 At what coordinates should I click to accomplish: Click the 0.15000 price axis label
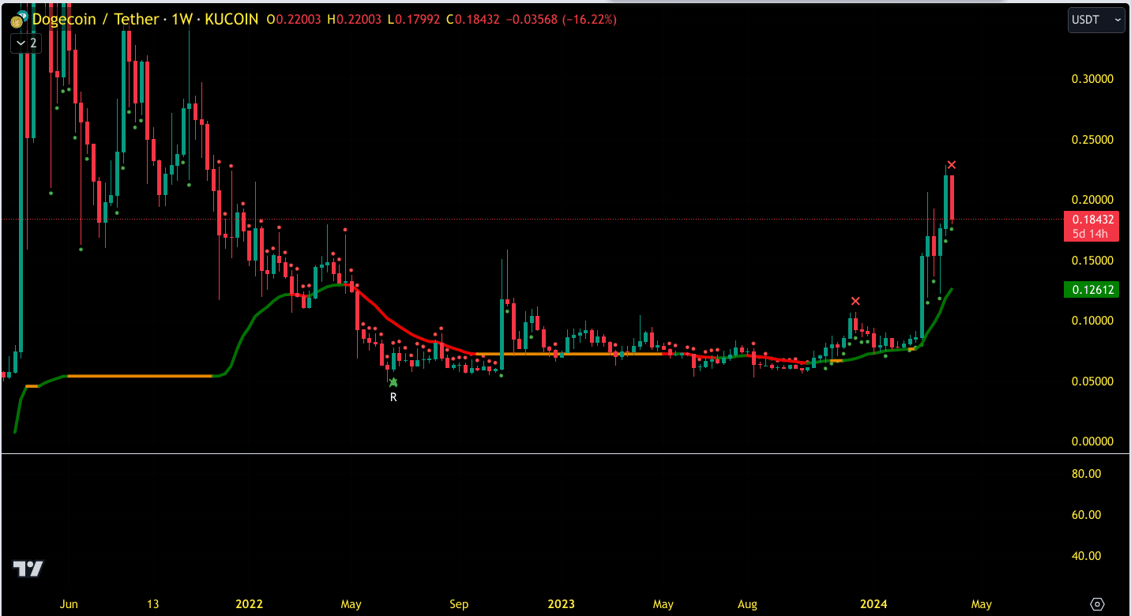click(1092, 261)
